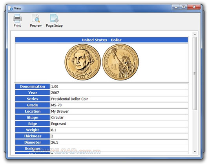The image size is (208, 164).
Task: Select the diameter value 26.5
Action: (55, 142)
